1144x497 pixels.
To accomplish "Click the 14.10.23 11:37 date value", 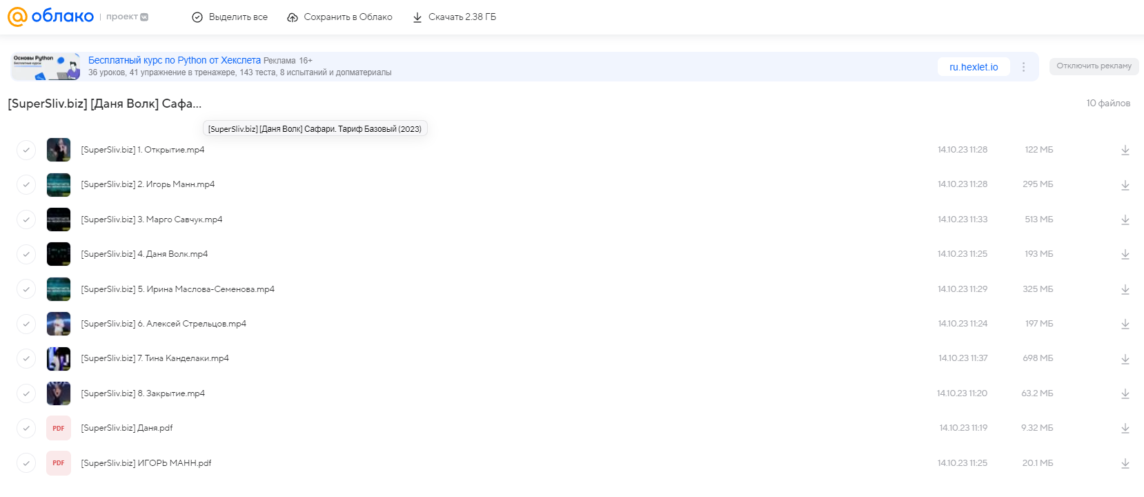I will pyautogui.click(x=963, y=358).
